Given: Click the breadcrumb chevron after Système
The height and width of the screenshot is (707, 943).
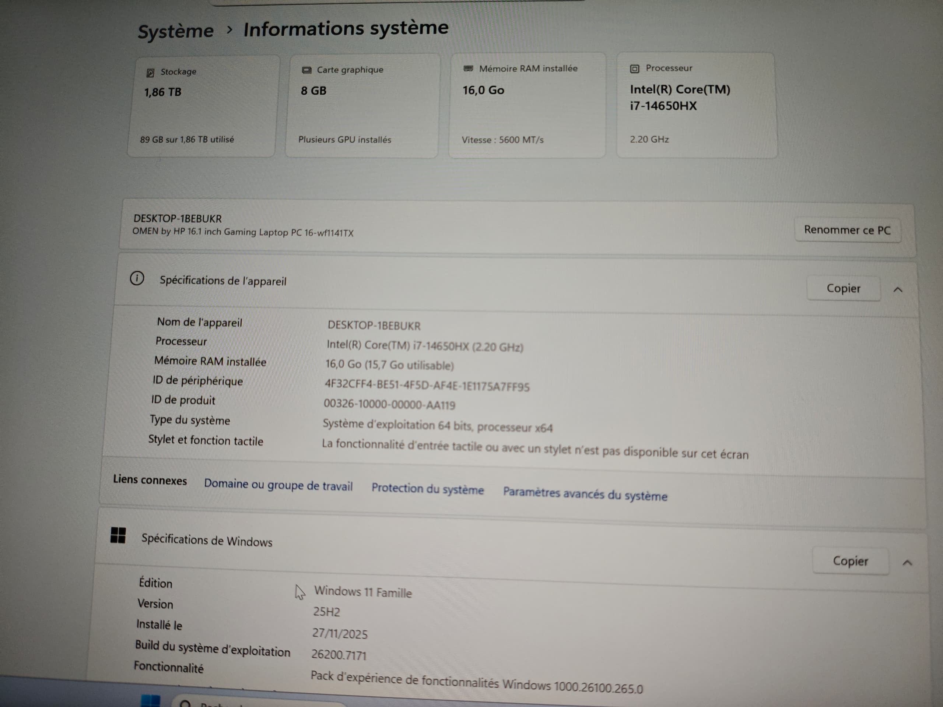Looking at the screenshot, I should click(229, 30).
